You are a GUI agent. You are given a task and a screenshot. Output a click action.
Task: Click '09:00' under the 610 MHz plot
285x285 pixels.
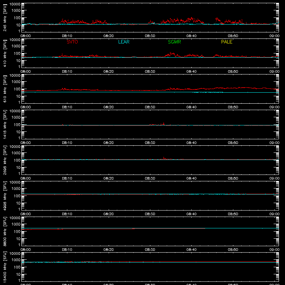[274, 107]
